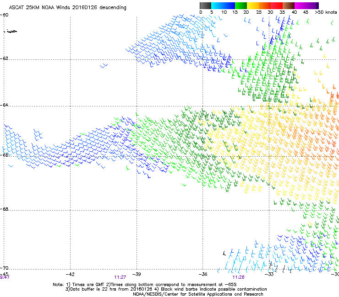Click the '-33' longitude label

point(269,274)
